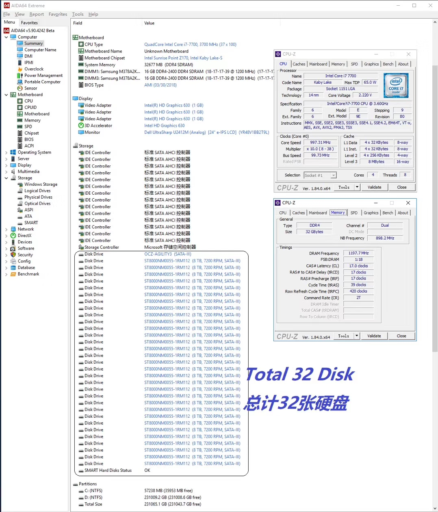This screenshot has height=512, width=438.
Task: Switch to Caches tab in CPU-Z
Action: point(299,64)
